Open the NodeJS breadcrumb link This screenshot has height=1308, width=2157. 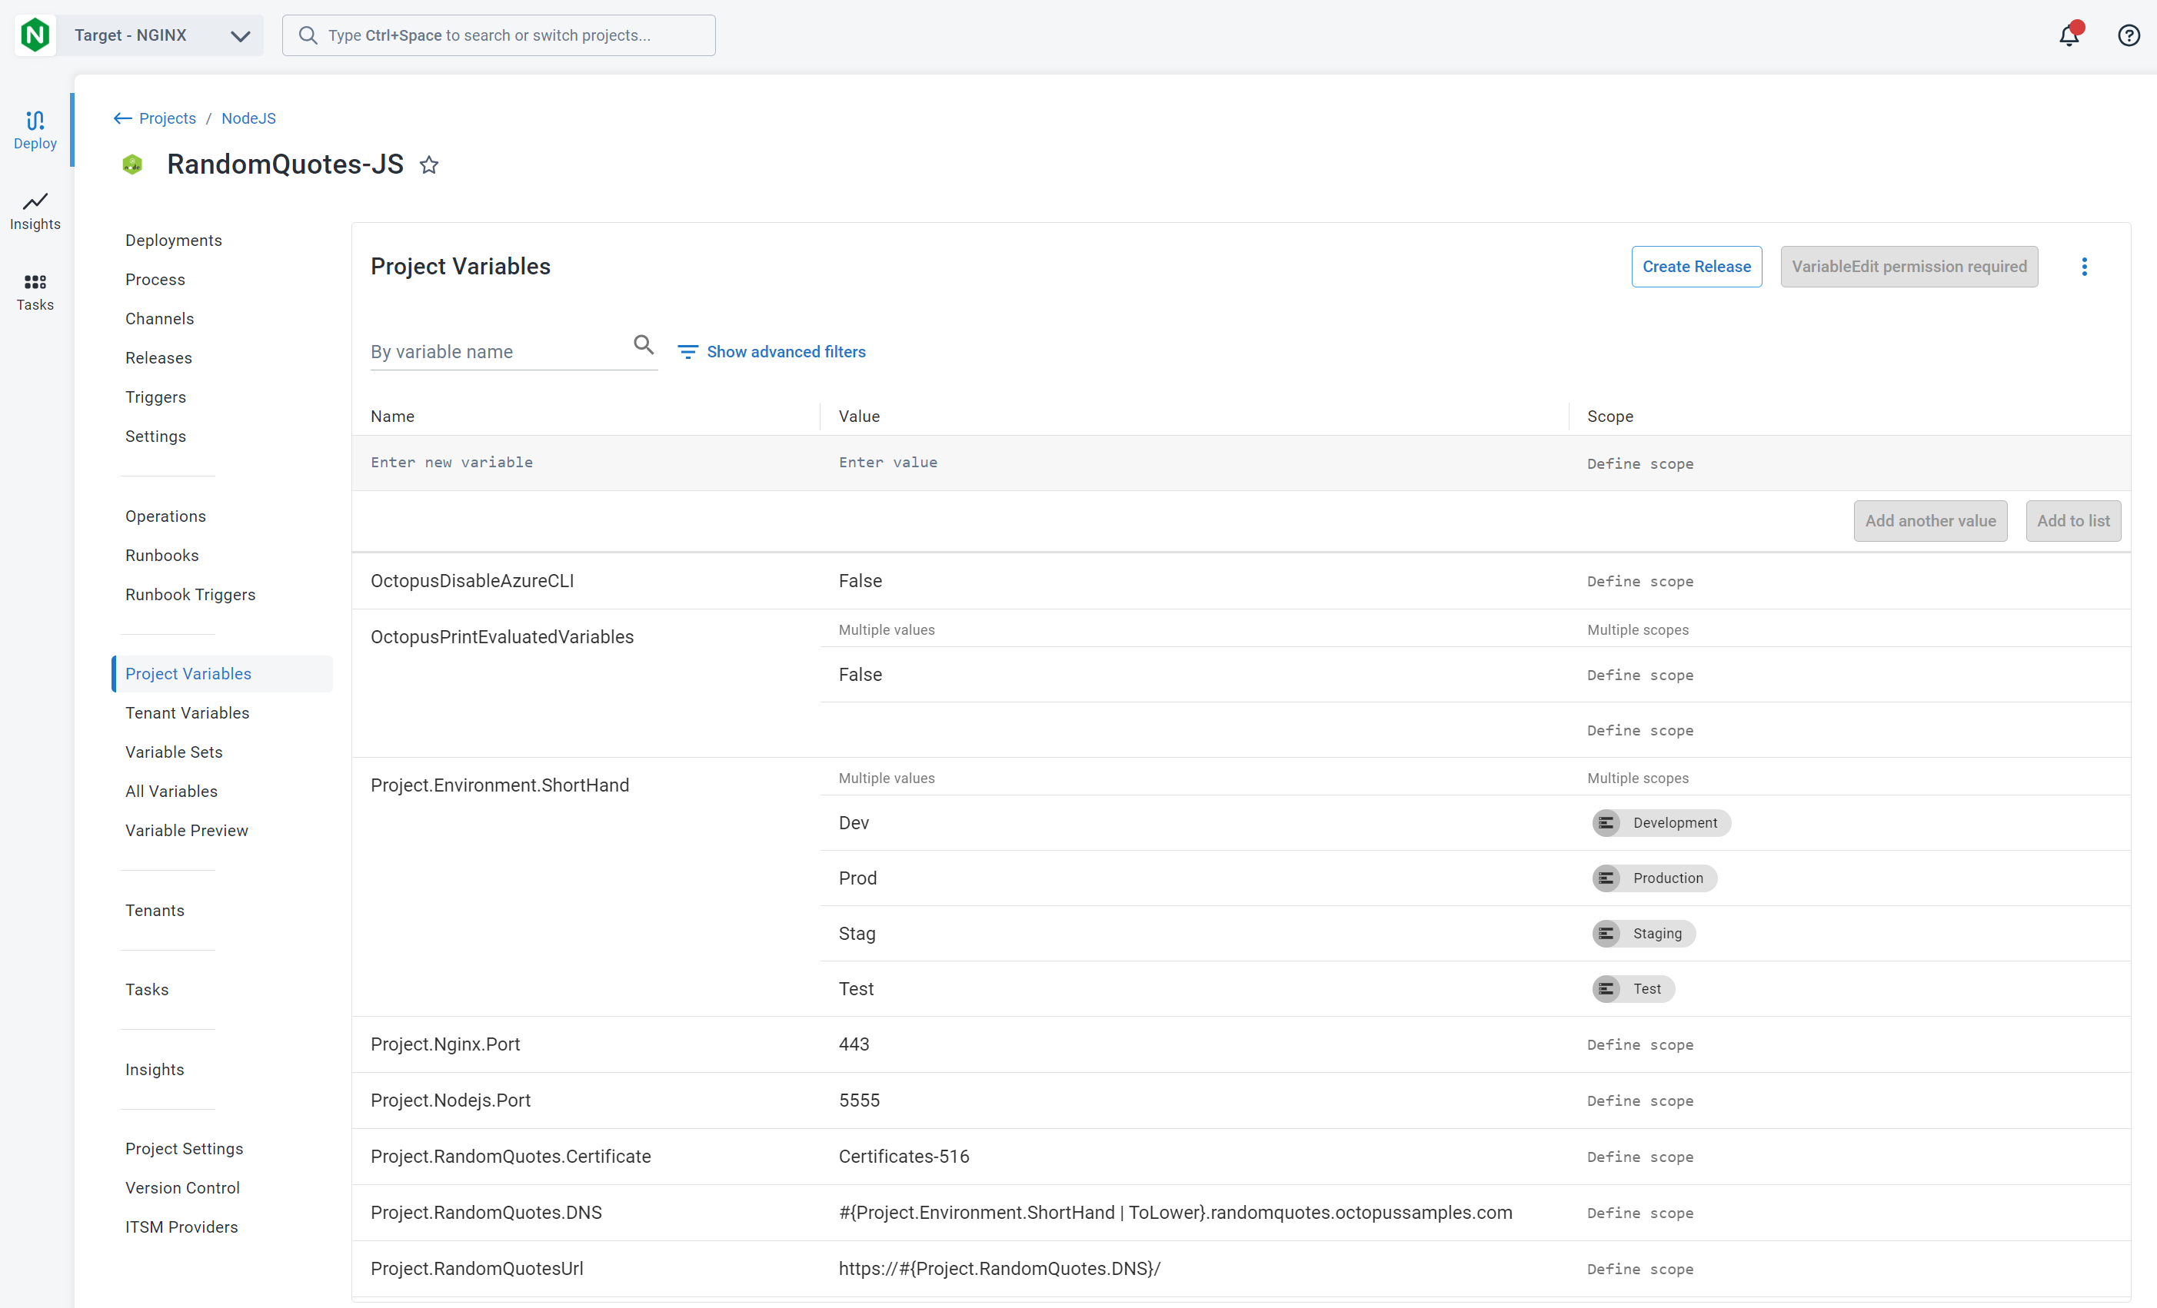(248, 118)
